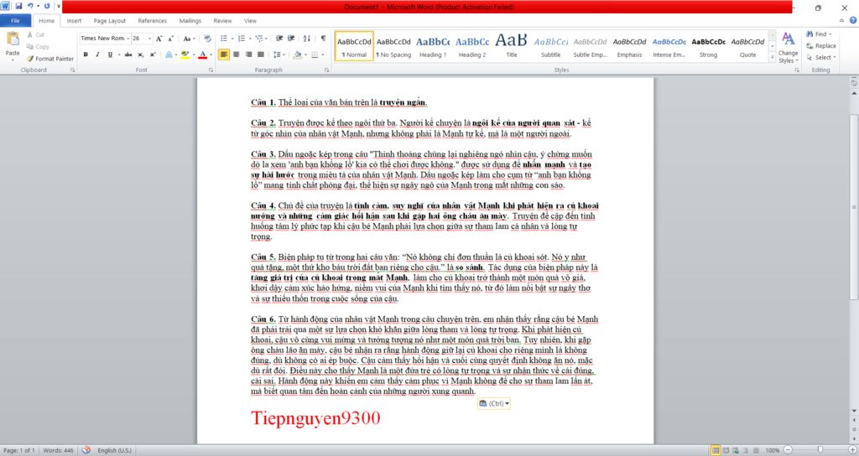Open the Borders dropdown arrow

322,54
